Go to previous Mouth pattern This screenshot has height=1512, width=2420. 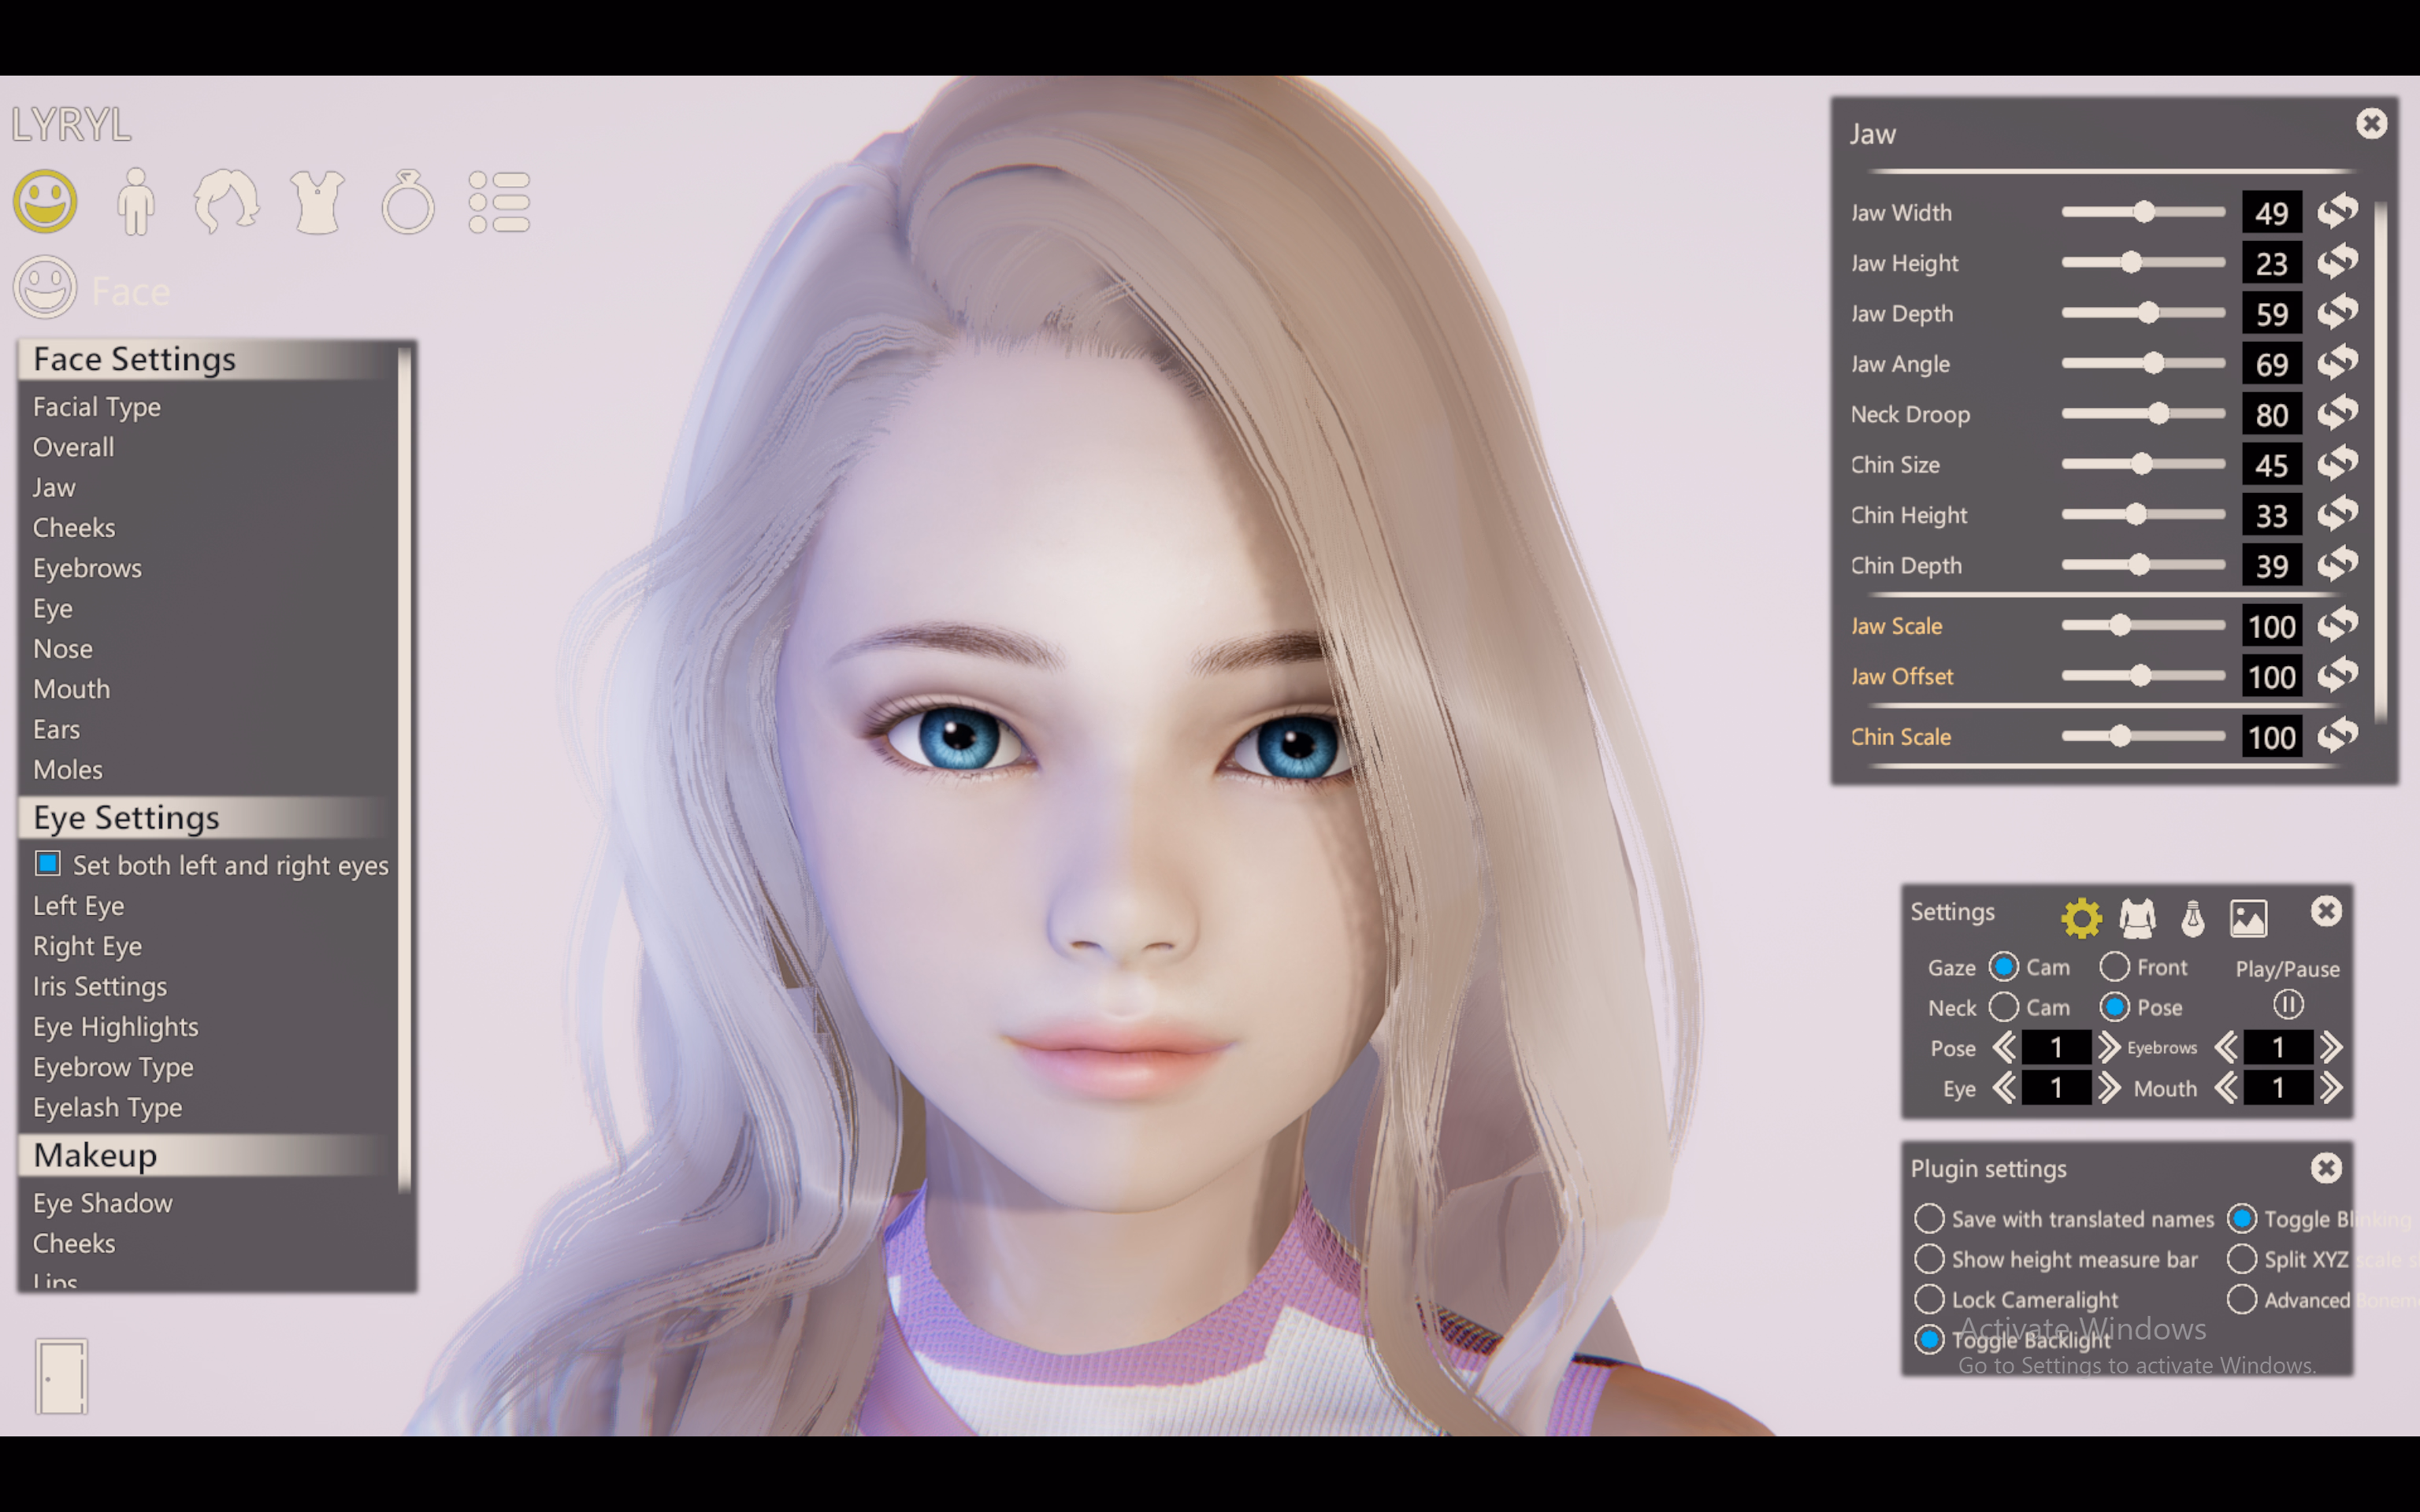(2225, 1087)
